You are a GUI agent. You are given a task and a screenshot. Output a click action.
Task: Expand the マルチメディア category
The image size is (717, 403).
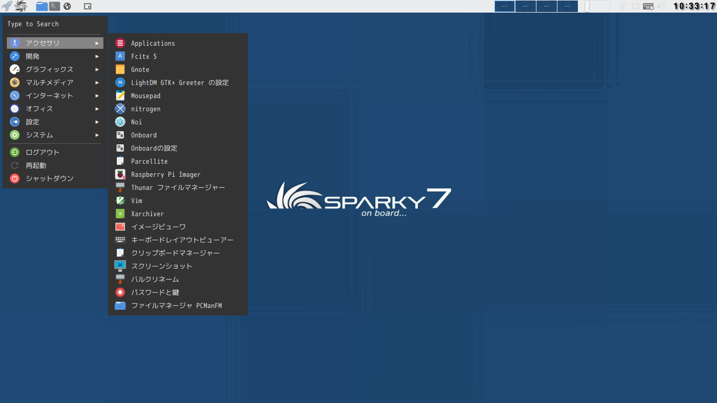[55, 82]
